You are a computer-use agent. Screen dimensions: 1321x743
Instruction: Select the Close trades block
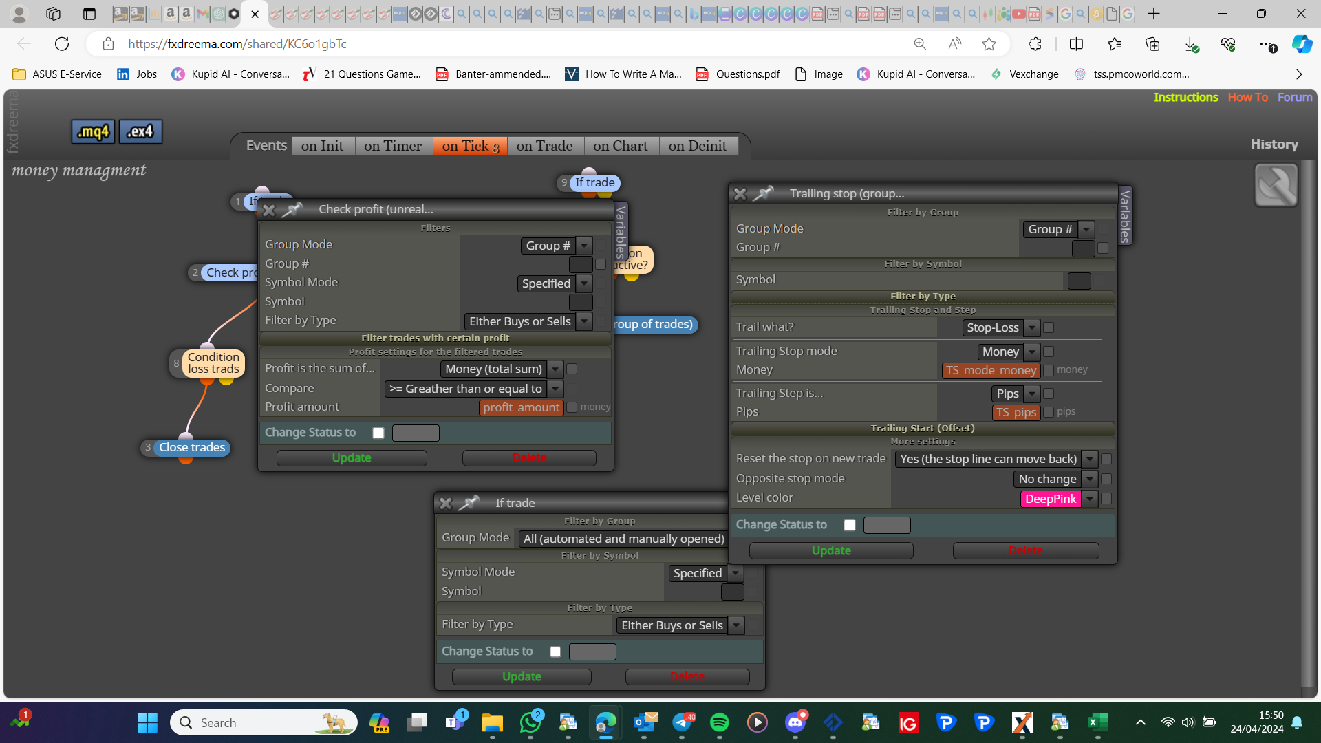point(192,448)
